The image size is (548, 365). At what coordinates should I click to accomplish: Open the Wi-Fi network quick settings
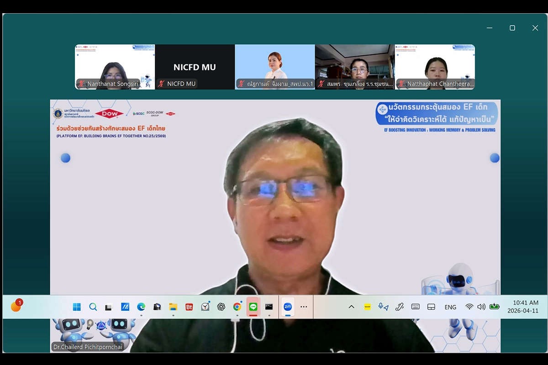pos(469,307)
